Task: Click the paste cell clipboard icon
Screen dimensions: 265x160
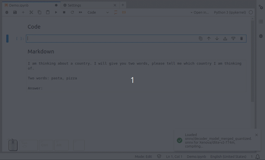Action: [48, 12]
